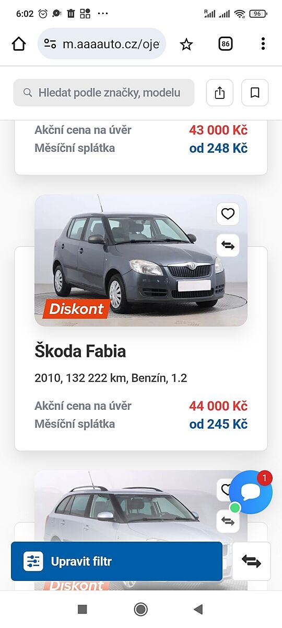Tap the site info icon in address bar

point(50,44)
